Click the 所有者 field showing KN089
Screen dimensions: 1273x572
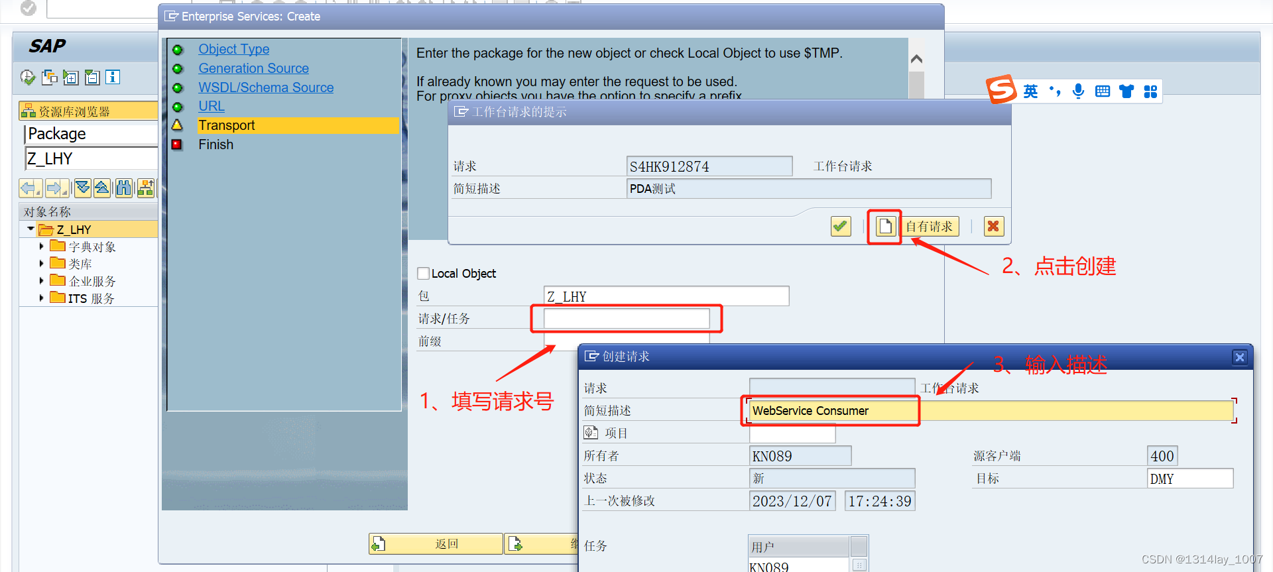click(x=800, y=456)
